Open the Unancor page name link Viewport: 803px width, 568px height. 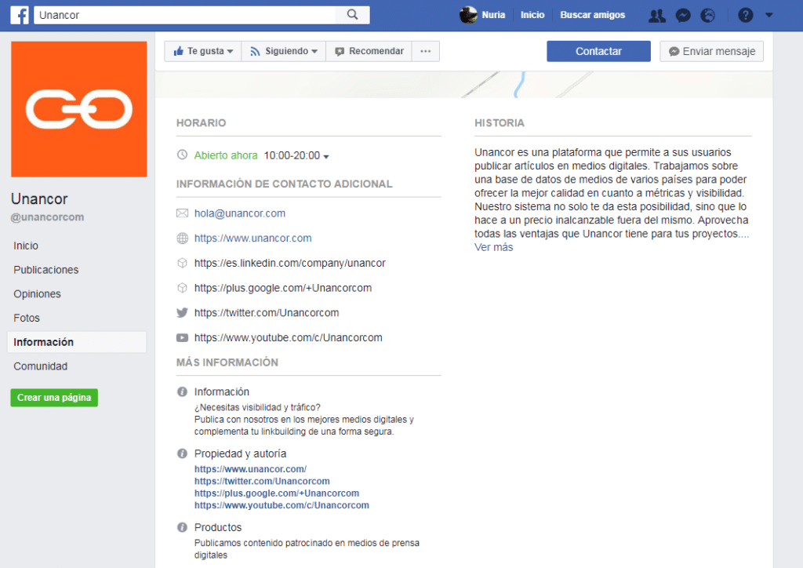click(39, 198)
